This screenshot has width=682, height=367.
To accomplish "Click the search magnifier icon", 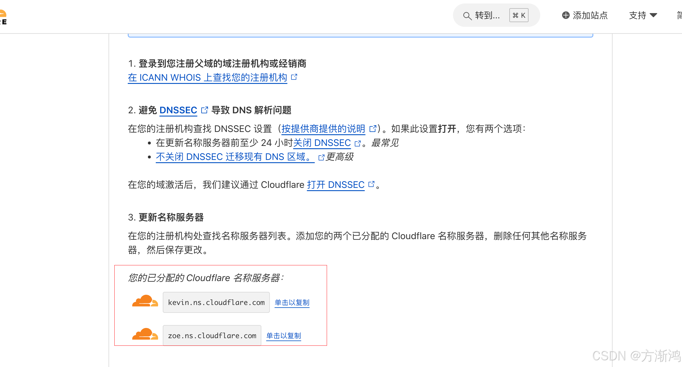I will pos(467,16).
